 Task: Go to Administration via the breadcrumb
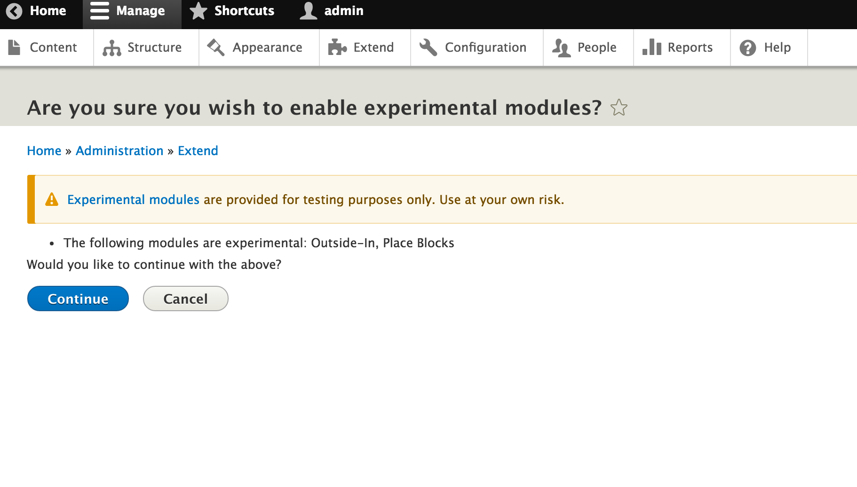click(x=119, y=150)
